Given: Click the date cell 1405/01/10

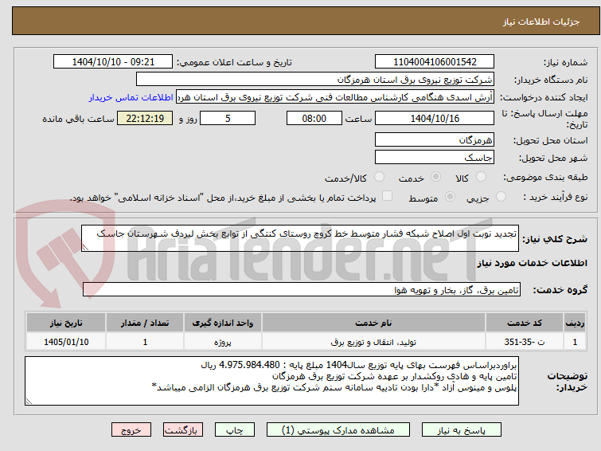Looking at the screenshot, I should click(66, 342).
